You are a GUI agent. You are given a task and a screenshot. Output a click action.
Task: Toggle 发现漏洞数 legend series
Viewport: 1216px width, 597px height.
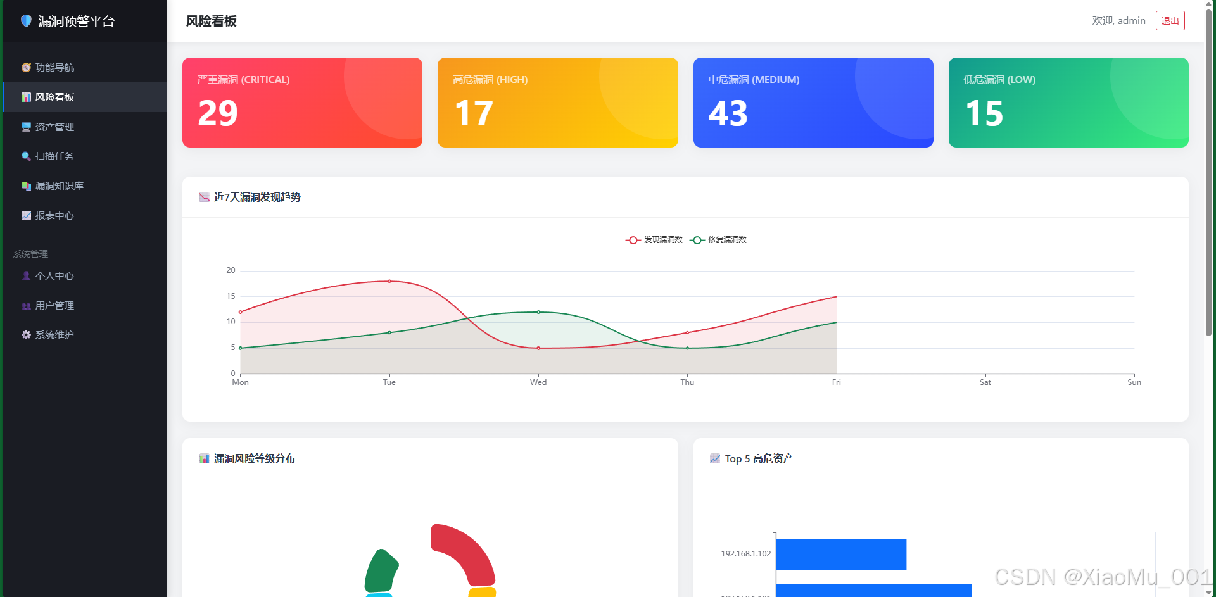click(654, 240)
